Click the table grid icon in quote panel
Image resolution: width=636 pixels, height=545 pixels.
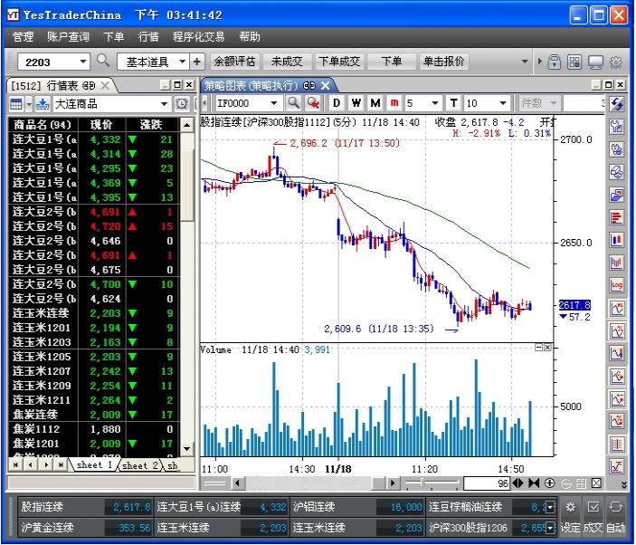click(x=16, y=104)
